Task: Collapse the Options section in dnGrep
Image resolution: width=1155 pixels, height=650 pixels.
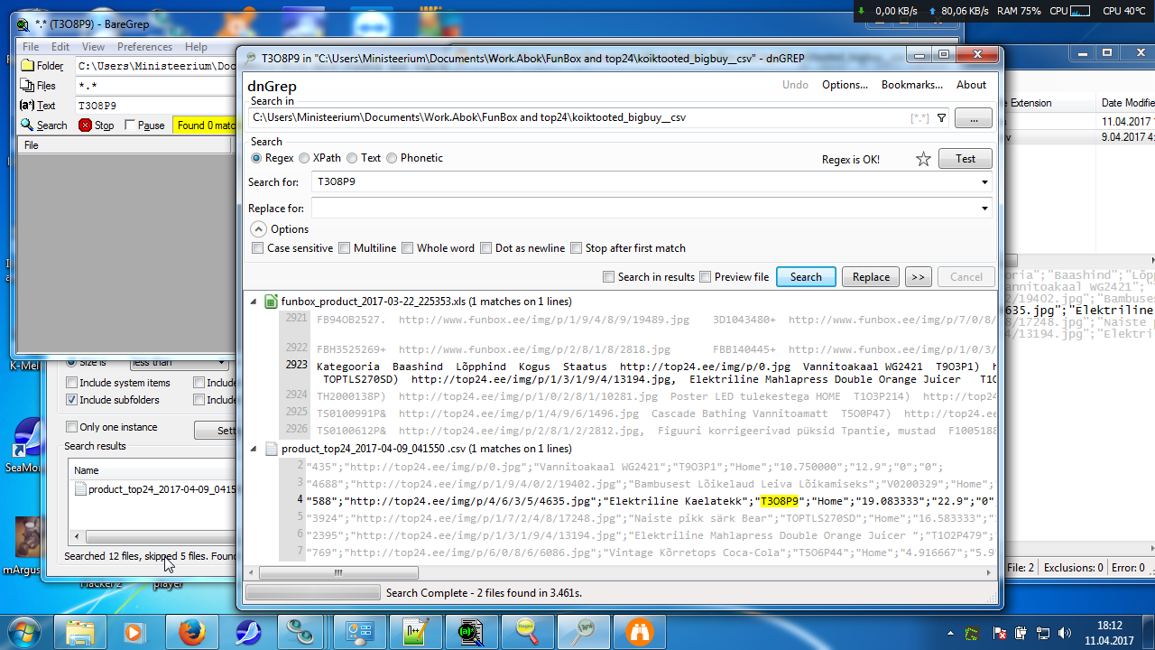Action: (x=258, y=229)
